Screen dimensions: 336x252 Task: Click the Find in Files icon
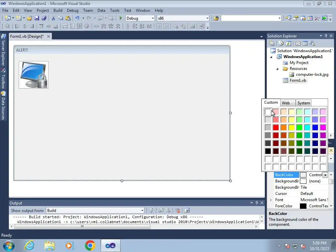point(216,18)
